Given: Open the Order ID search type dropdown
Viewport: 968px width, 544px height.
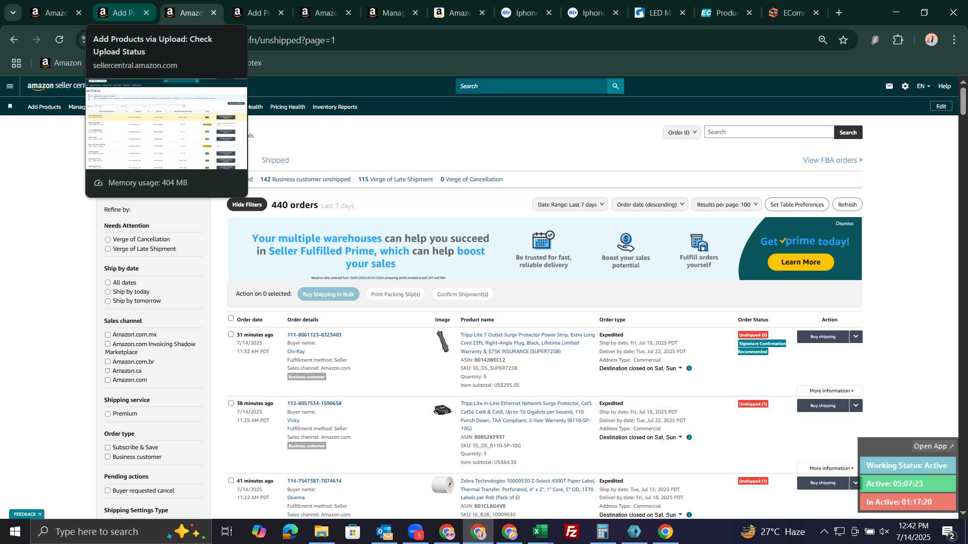Looking at the screenshot, I should 682,132.
